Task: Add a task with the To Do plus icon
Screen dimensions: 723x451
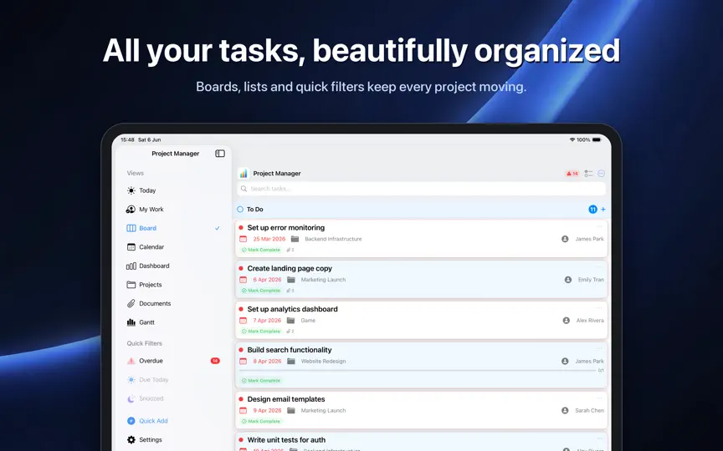Action: pyautogui.click(x=603, y=210)
